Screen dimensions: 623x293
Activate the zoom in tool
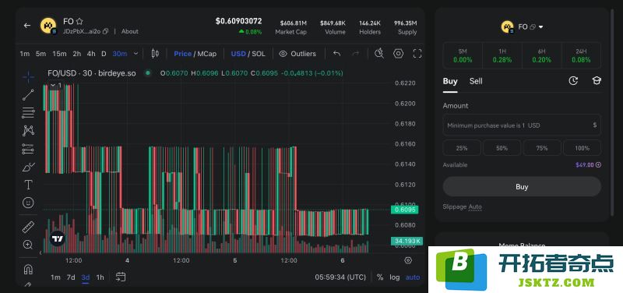click(28, 245)
